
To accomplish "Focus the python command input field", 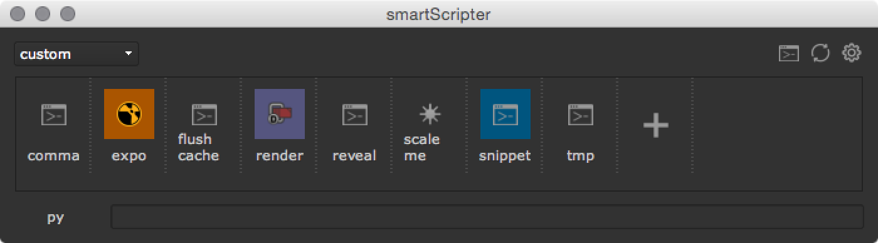I will [x=486, y=217].
